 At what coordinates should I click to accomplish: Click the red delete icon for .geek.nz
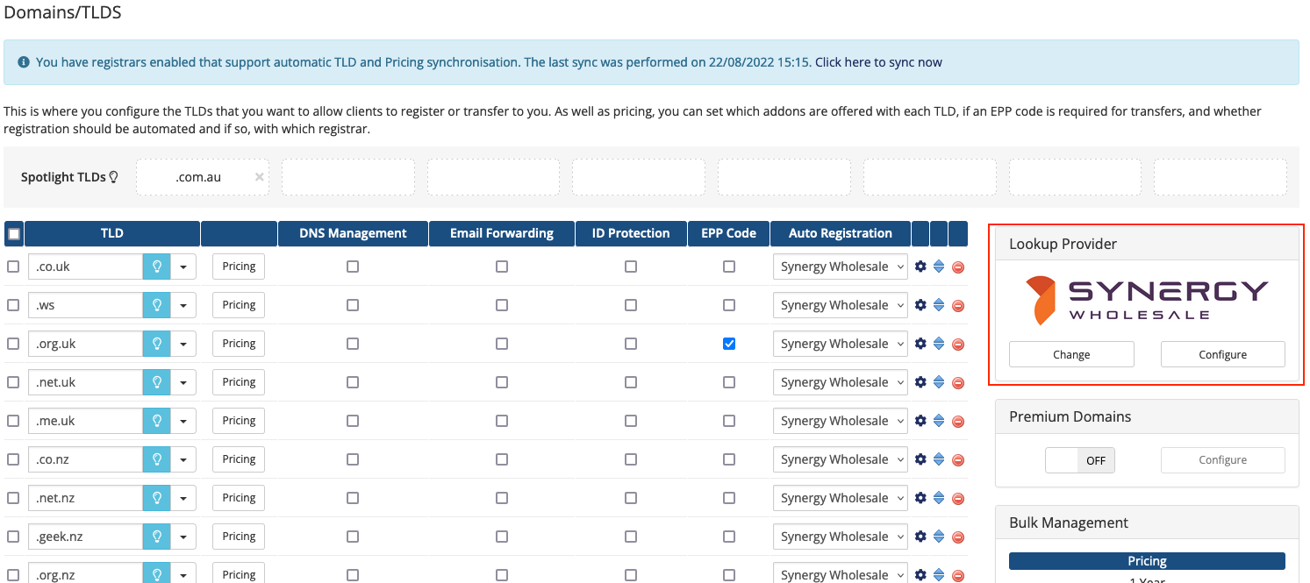pyautogui.click(x=958, y=537)
